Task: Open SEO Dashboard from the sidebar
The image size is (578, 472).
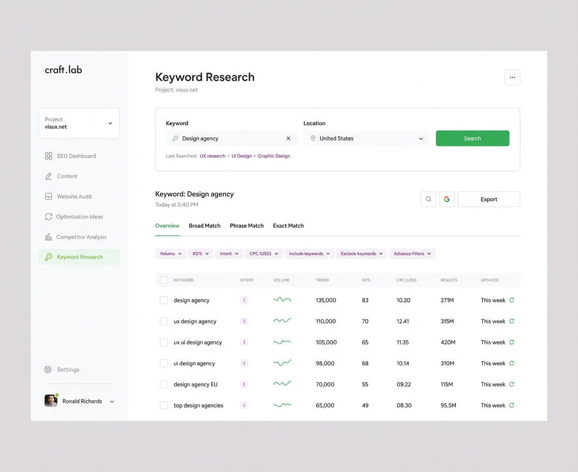Action: 76,156
